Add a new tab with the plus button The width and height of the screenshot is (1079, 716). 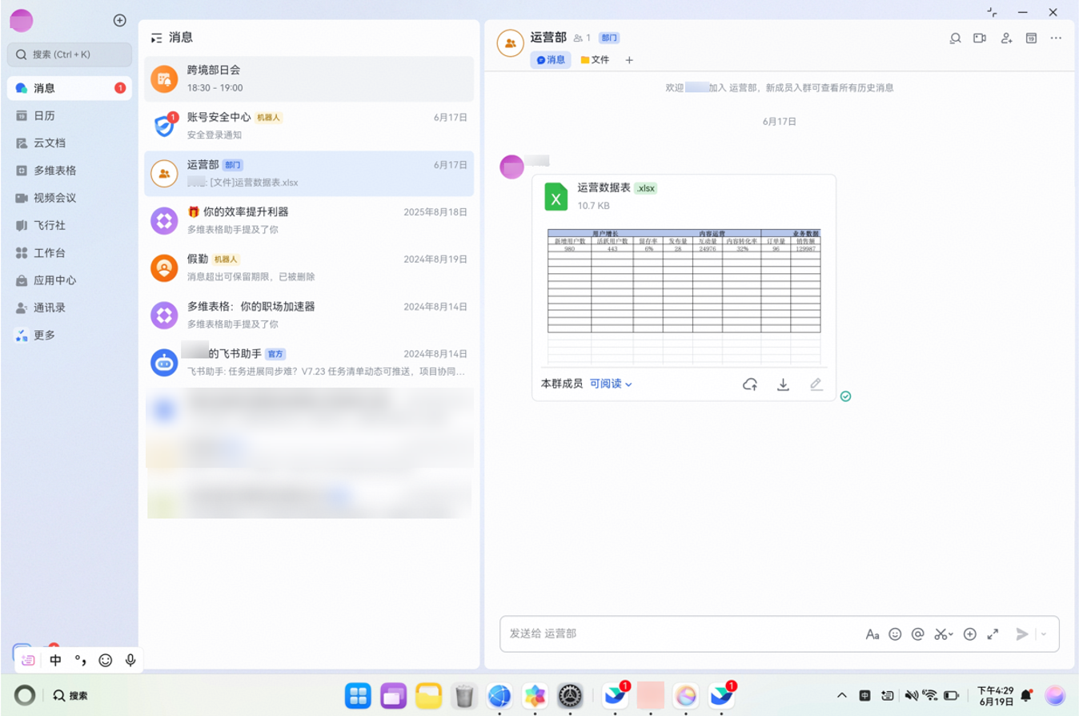coord(629,60)
